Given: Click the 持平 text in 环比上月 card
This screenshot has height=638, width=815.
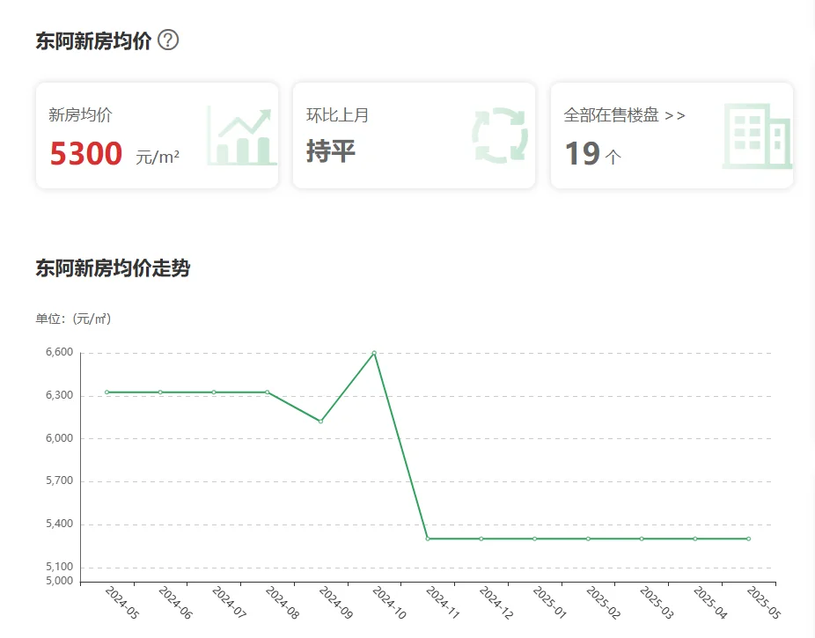Looking at the screenshot, I should click(x=331, y=151).
